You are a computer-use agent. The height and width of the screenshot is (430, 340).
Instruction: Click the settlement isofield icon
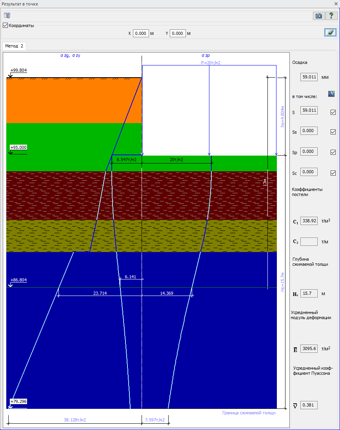[x=331, y=94]
